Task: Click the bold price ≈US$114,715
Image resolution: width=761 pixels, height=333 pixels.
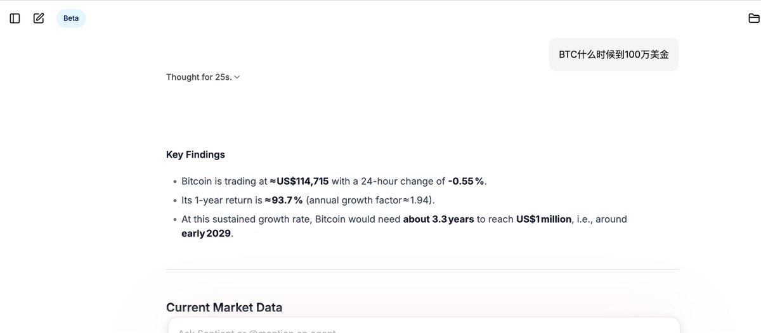Action: (299, 181)
